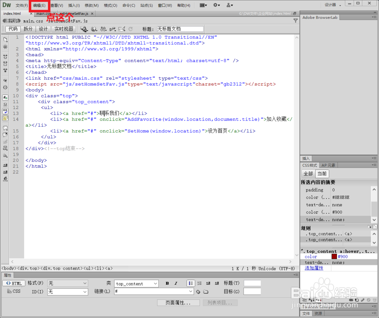
Task: Open related file main.css
Action: 33,21
